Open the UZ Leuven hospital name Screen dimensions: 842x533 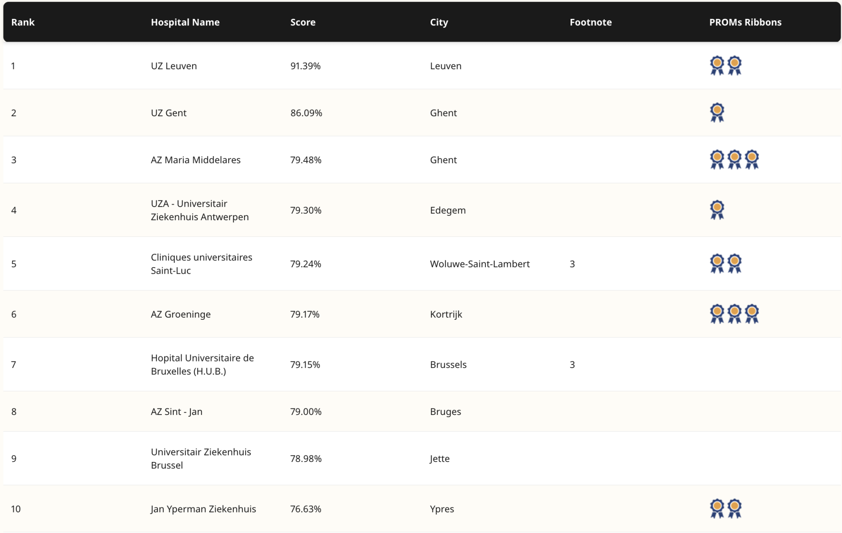point(174,66)
